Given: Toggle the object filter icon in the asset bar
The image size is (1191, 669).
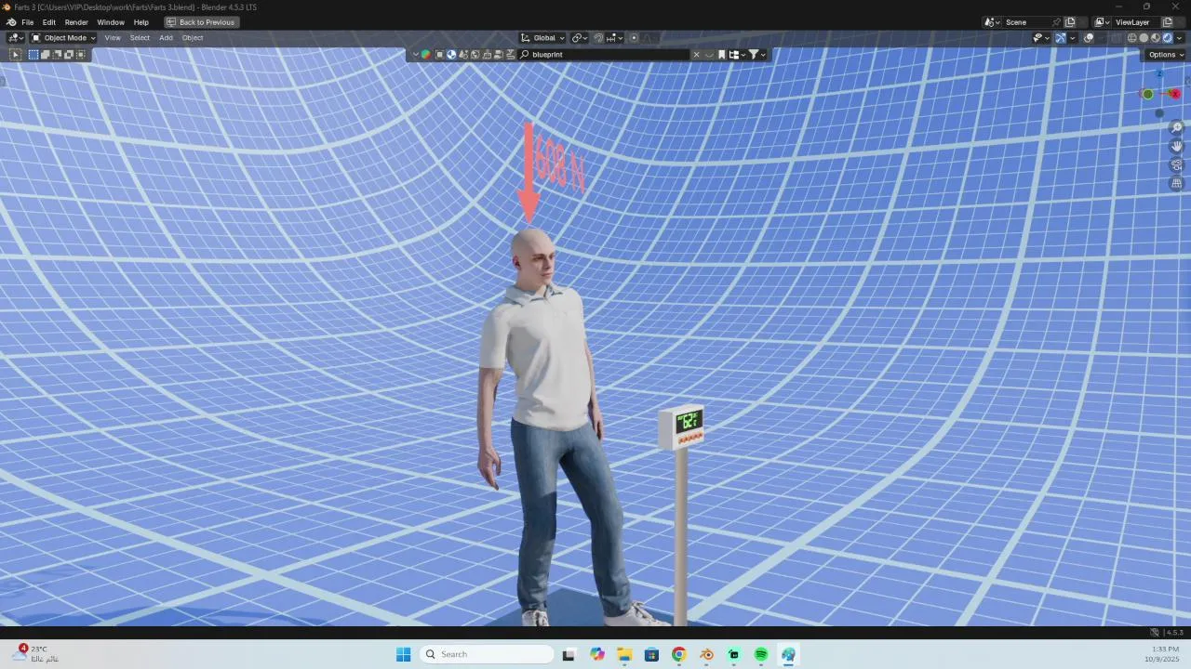Looking at the screenshot, I should [x=439, y=55].
